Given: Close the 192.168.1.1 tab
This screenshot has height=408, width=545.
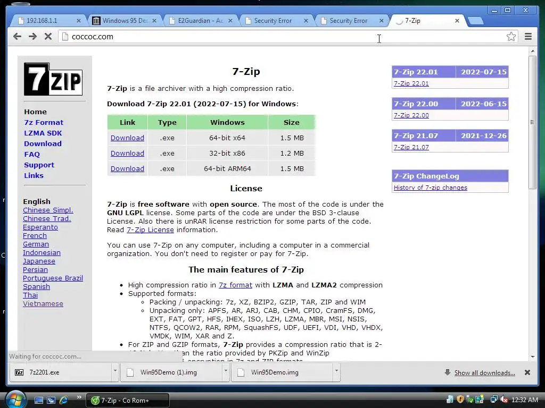Looking at the screenshot, I should [79, 21].
